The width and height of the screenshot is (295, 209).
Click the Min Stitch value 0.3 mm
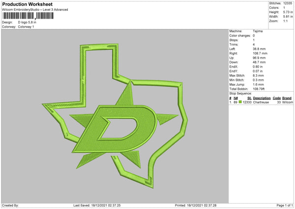click(258, 80)
